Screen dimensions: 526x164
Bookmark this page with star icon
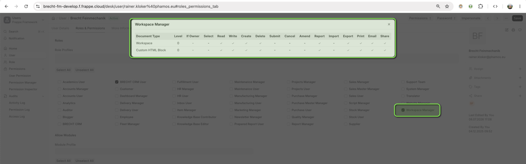click(447, 6)
